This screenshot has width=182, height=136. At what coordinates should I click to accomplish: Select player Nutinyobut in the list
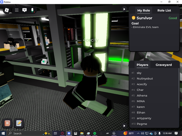click(x=154, y=79)
